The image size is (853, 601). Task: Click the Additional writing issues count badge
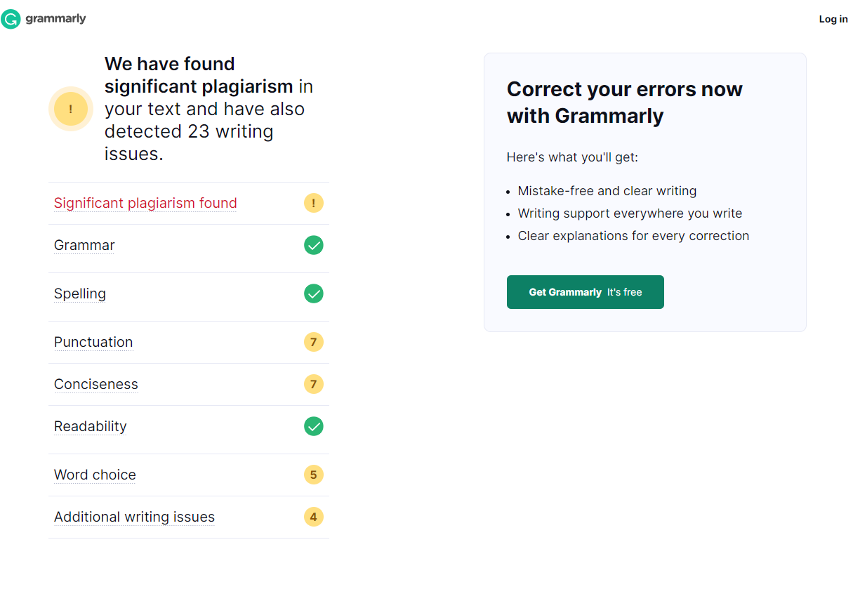(313, 517)
